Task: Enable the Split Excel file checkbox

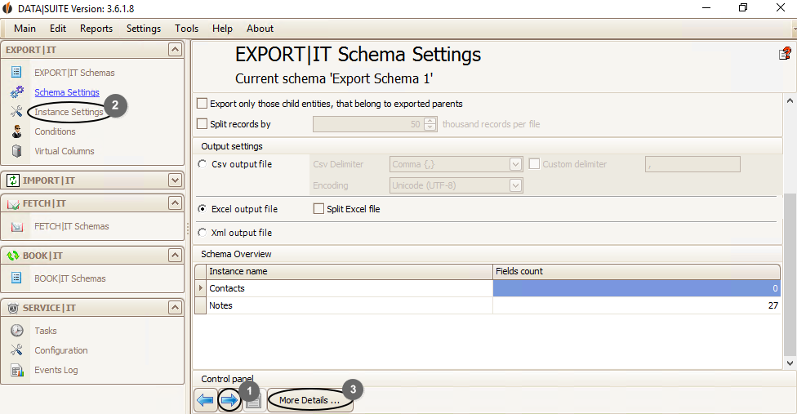Action: pyautogui.click(x=318, y=209)
